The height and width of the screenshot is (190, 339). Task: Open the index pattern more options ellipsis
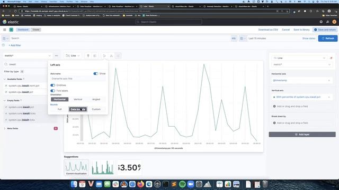click(57, 56)
